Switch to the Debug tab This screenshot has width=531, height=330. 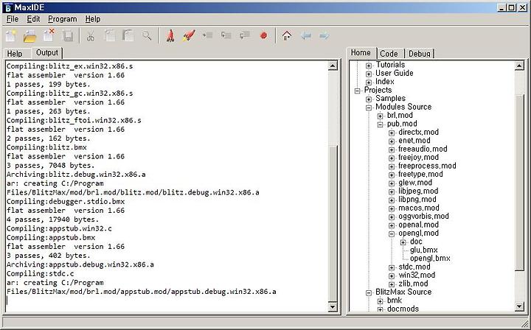tap(419, 54)
